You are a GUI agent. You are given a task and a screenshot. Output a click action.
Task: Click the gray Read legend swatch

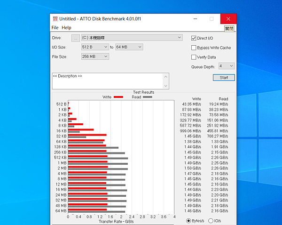(x=148, y=97)
